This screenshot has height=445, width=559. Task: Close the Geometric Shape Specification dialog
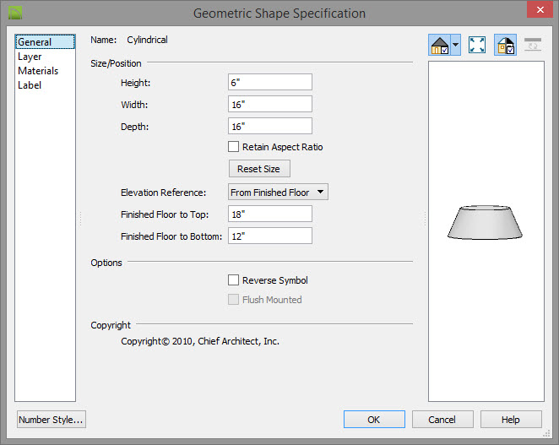click(540, 9)
